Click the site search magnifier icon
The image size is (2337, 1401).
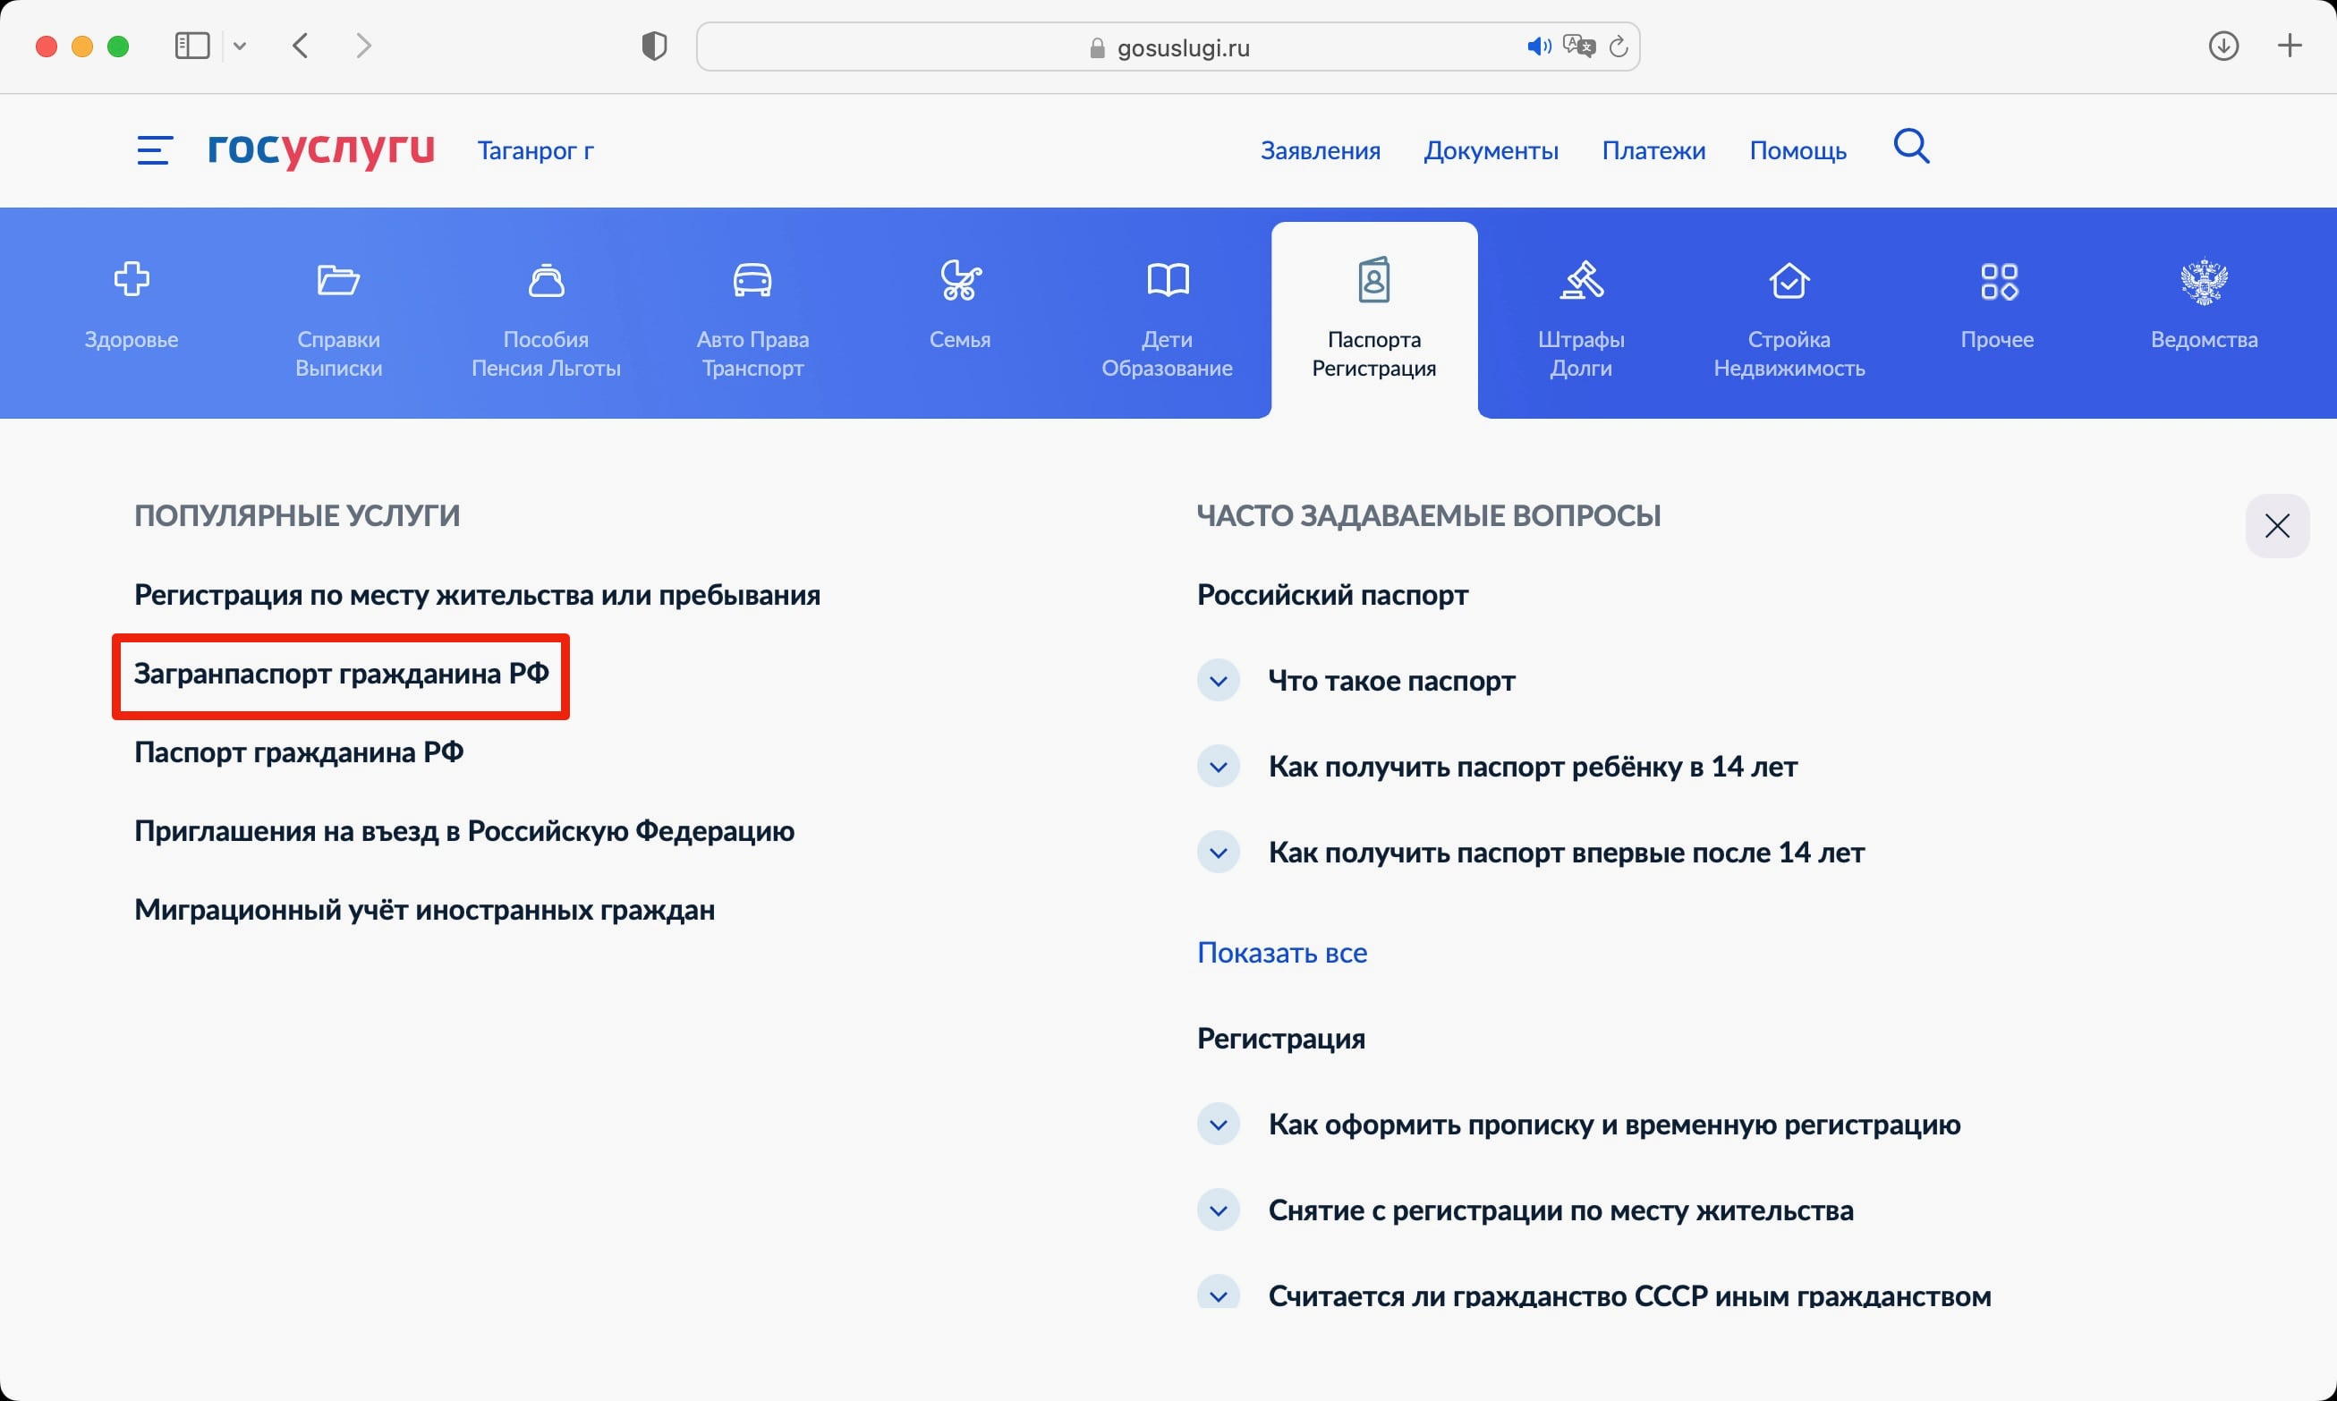click(x=1911, y=148)
